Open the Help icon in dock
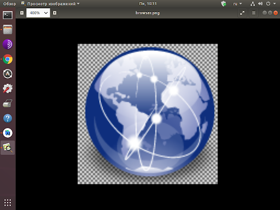Viewport: 280px width, 210px height. (x=8, y=118)
